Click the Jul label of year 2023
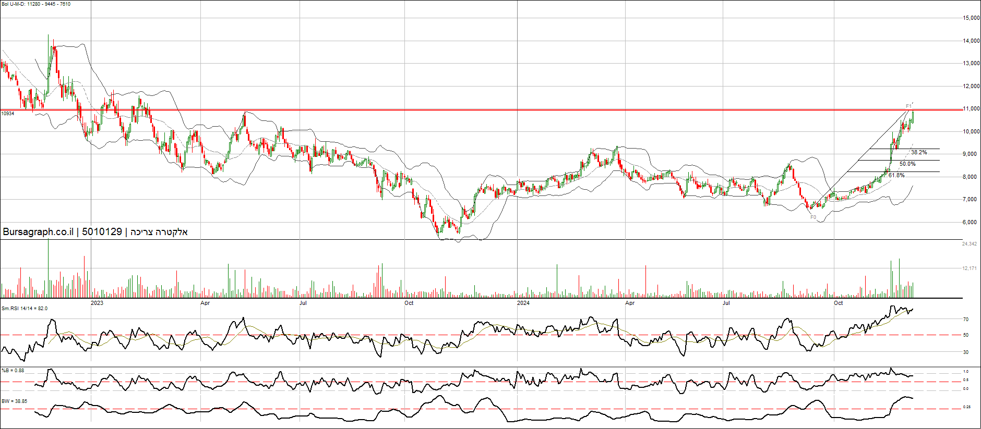 point(303,303)
